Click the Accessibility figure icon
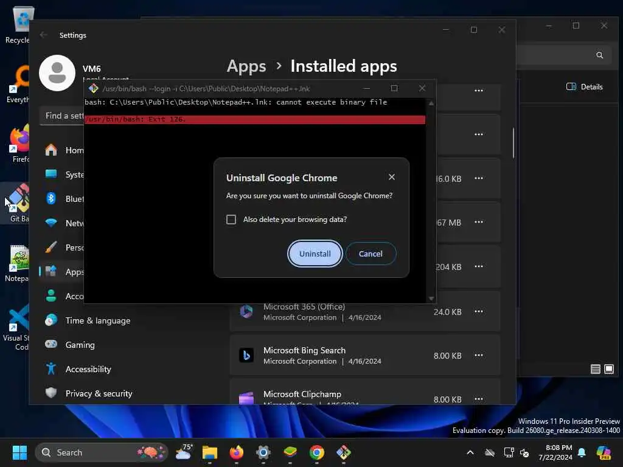Screen dimensions: 623x467 [x=51, y=368]
